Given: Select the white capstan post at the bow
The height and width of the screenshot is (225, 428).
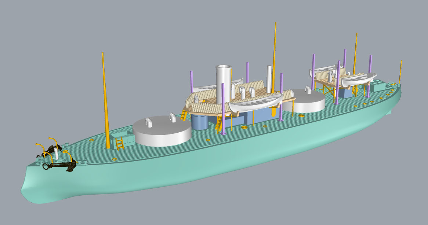Looking at the screenshot, I should point(57,154).
